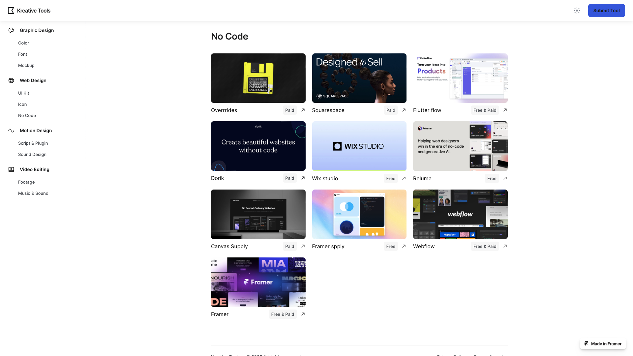Open the Framer spply external link arrow
Screen dimensions: 633x356
point(404,246)
